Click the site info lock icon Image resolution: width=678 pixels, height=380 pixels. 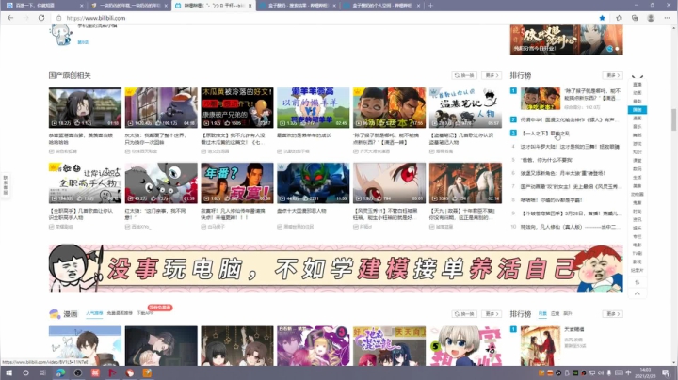pos(58,18)
